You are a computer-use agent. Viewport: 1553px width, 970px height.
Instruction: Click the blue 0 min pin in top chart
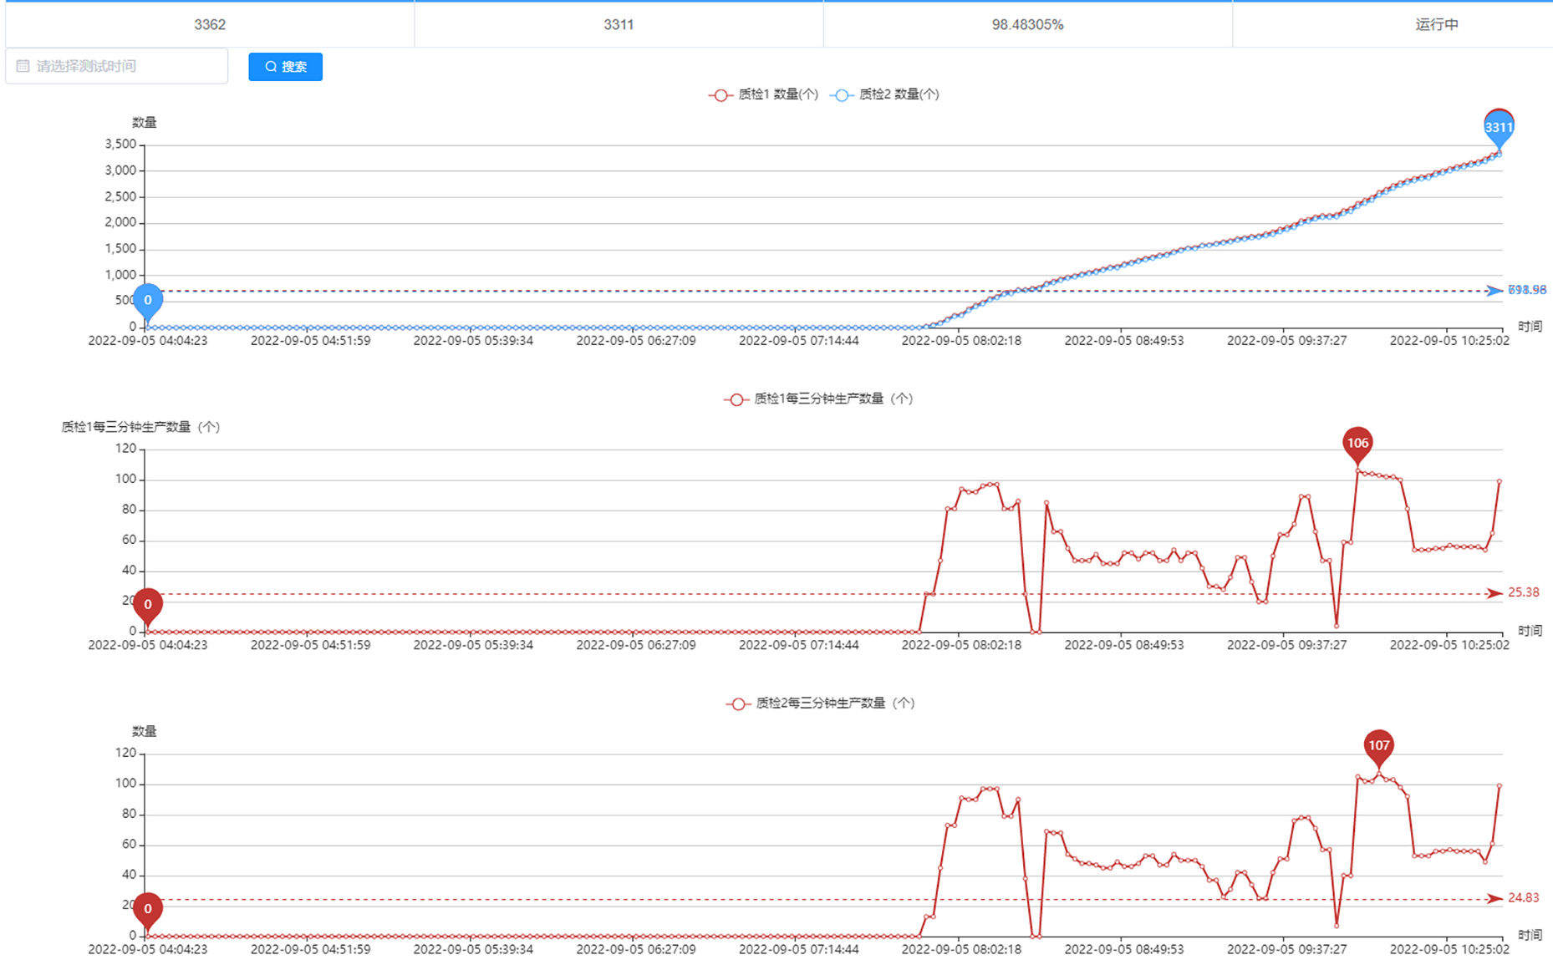coord(148,301)
